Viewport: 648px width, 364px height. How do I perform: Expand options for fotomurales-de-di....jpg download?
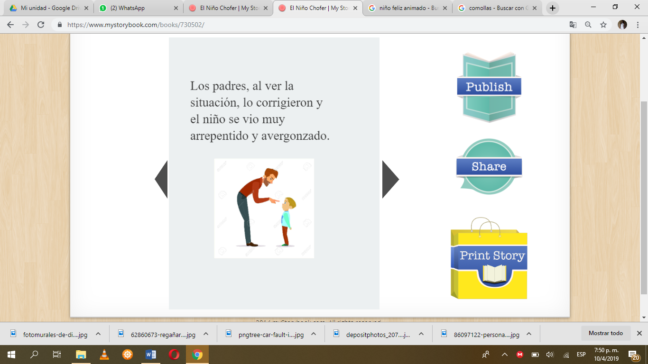[x=98, y=334]
